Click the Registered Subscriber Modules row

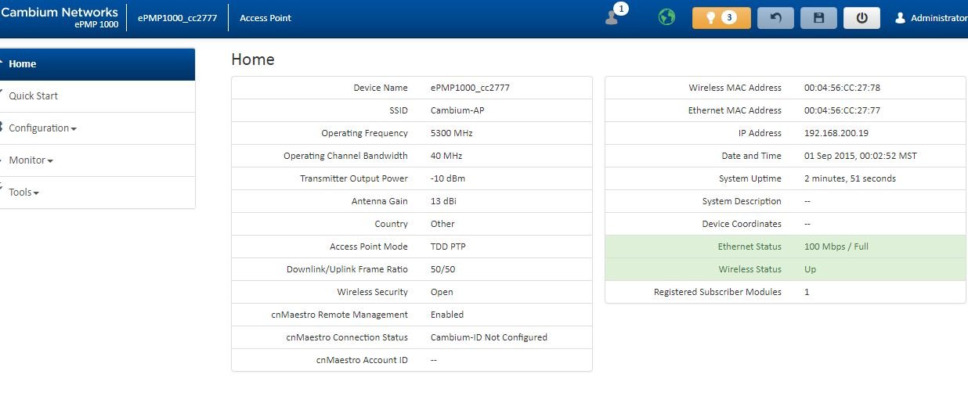click(x=785, y=292)
